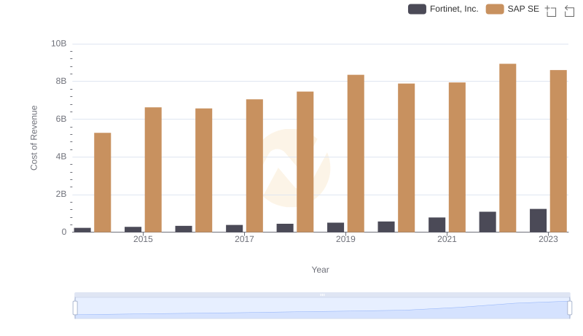Image resolution: width=583 pixels, height=336 pixels.
Task: Click the SAP SE bar for 2023
Action: tap(558, 151)
